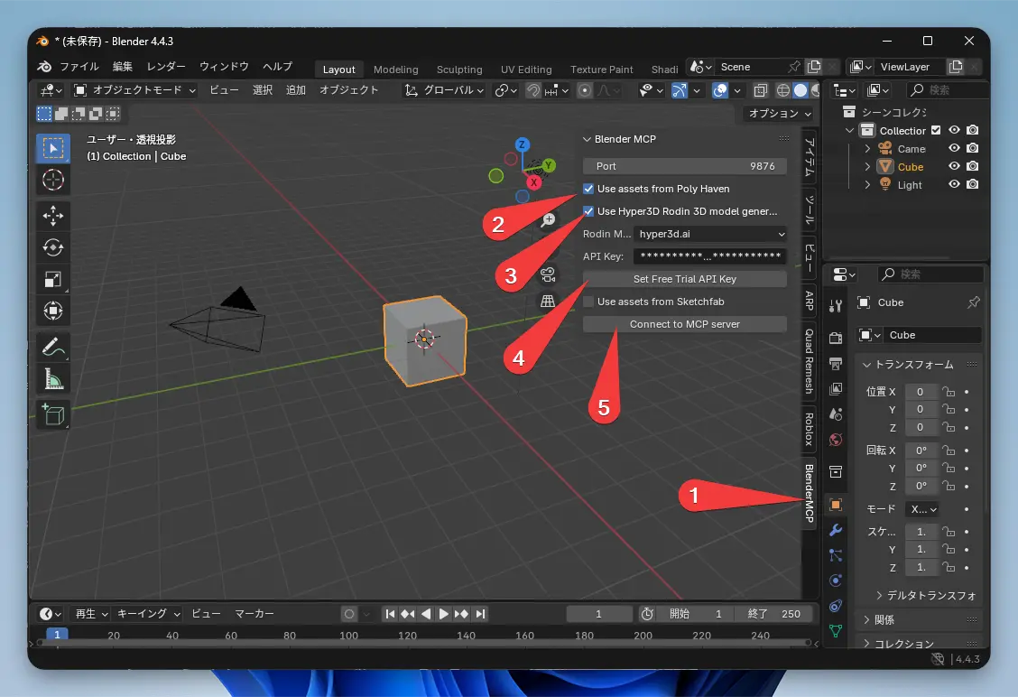Viewport: 1018px width, 697px height.
Task: Hide the Cube in the outliner
Action: click(956, 166)
